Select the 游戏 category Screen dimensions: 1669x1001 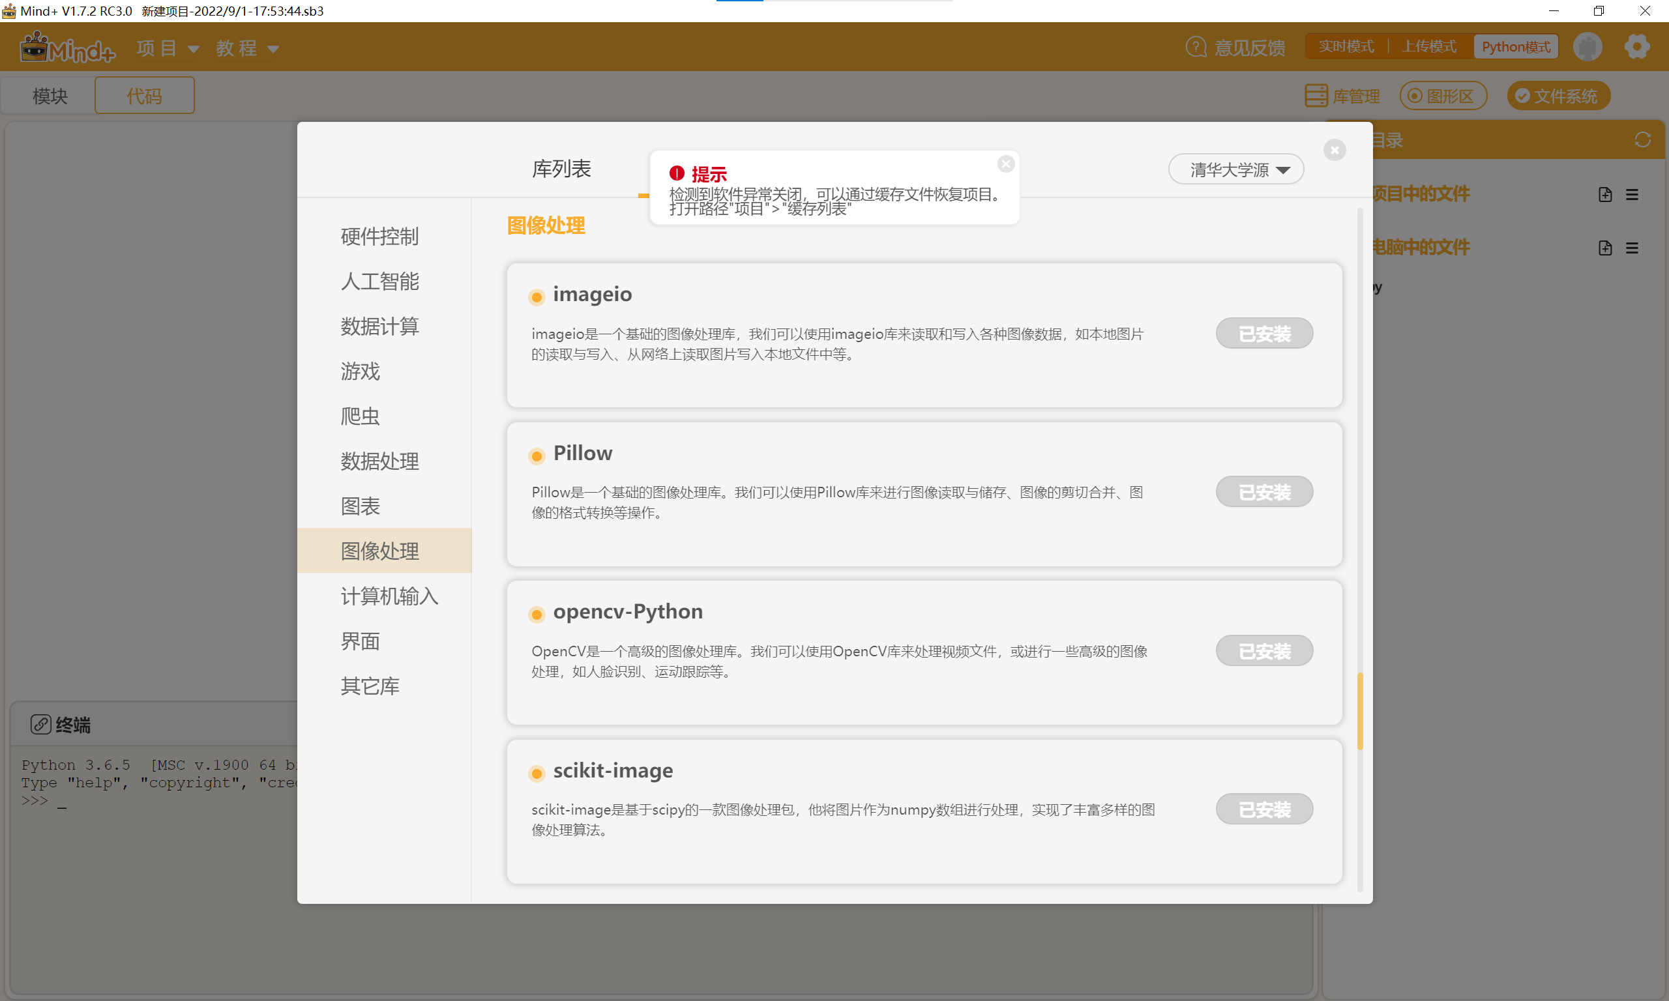pyautogui.click(x=361, y=371)
